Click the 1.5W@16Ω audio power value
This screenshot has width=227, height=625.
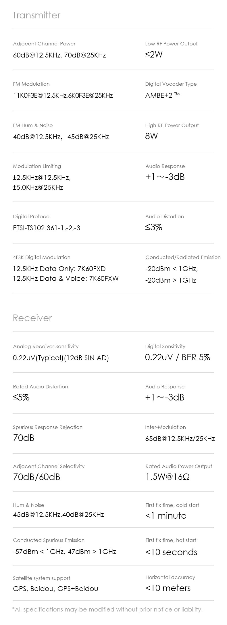[168, 477]
